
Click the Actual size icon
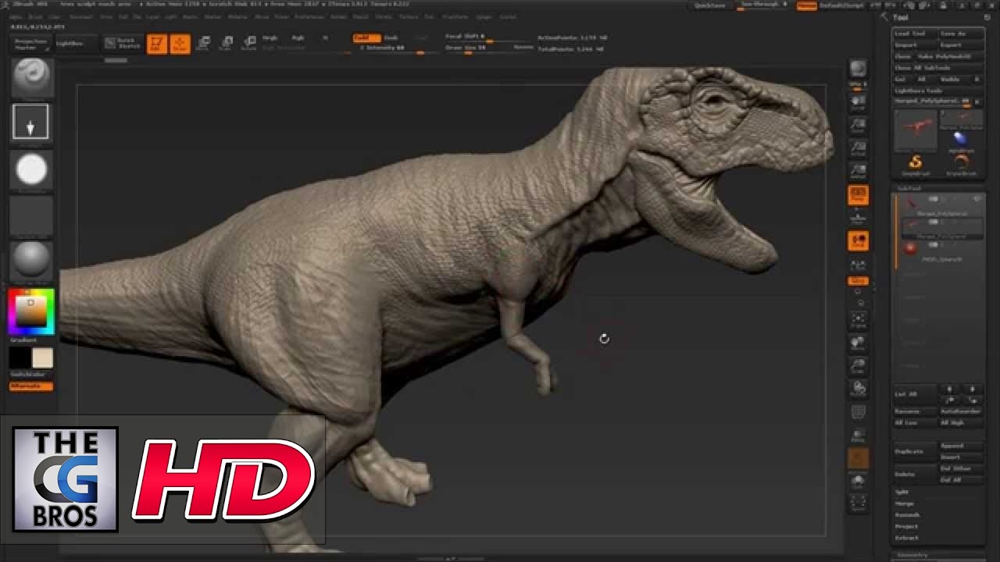coord(858,148)
